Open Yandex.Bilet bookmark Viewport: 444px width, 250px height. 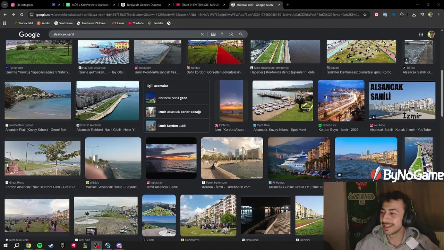[x=24, y=23]
